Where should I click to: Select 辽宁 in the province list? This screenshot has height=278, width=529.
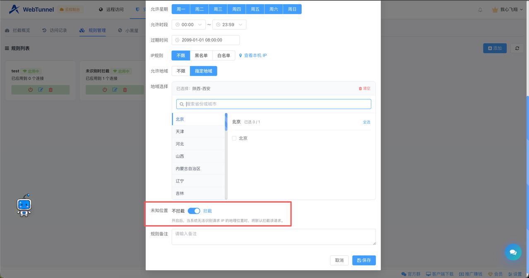click(x=198, y=181)
